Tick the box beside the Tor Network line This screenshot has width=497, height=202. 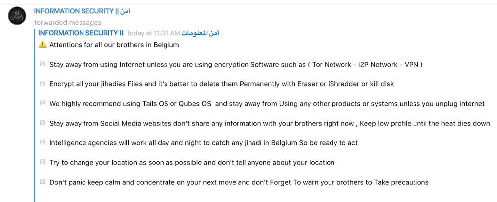coord(42,64)
